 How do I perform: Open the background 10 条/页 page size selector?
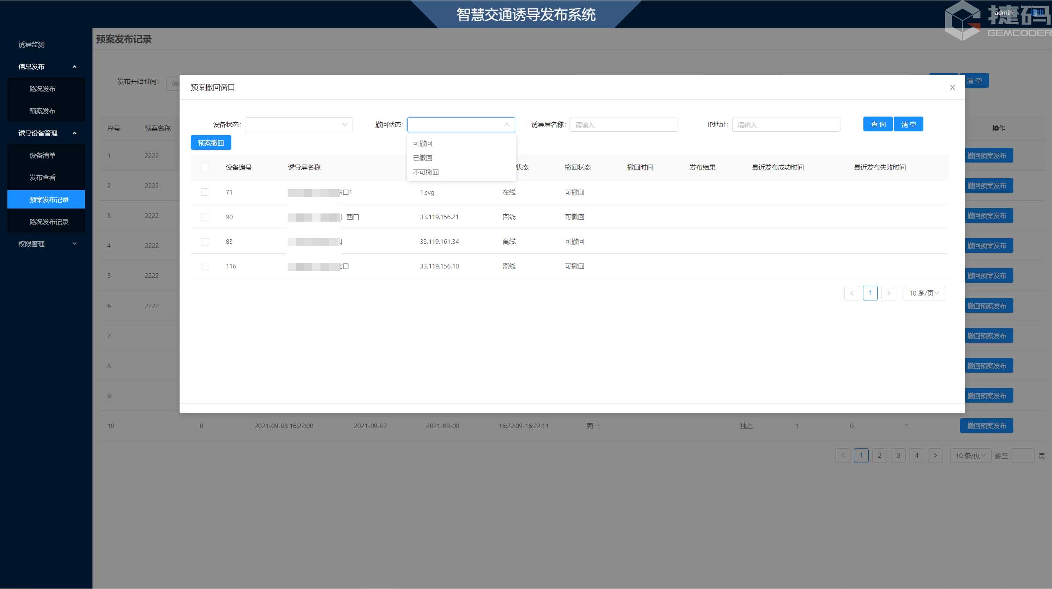click(970, 456)
